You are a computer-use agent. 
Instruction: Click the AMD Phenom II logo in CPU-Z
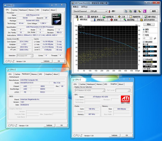[x=56, y=19]
